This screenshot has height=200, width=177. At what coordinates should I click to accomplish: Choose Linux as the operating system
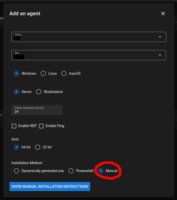point(43,73)
